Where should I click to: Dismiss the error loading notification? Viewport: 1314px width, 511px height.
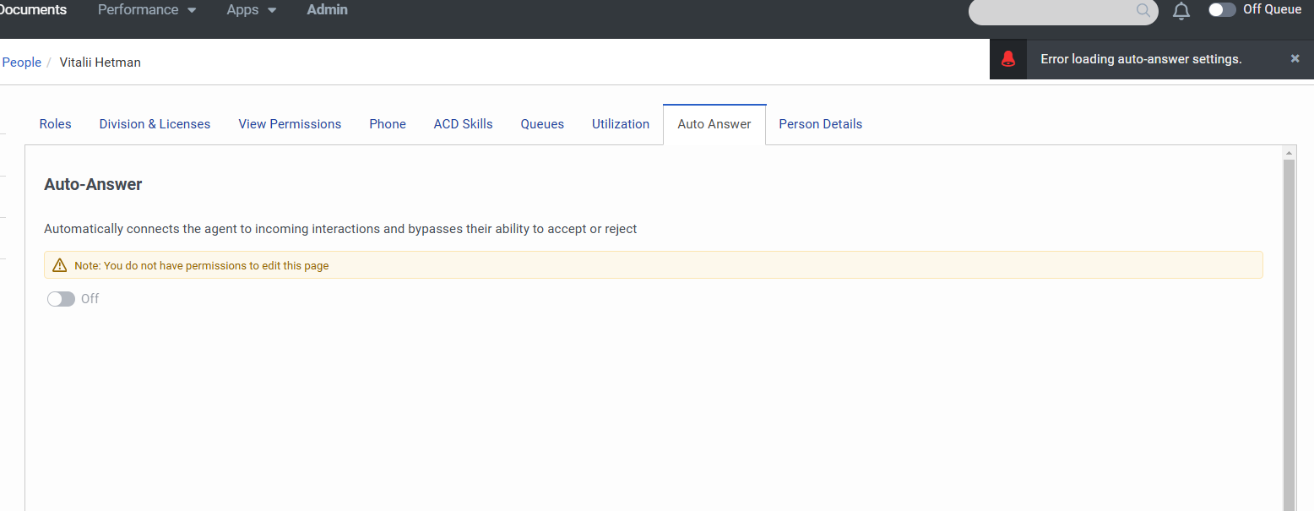click(1295, 58)
